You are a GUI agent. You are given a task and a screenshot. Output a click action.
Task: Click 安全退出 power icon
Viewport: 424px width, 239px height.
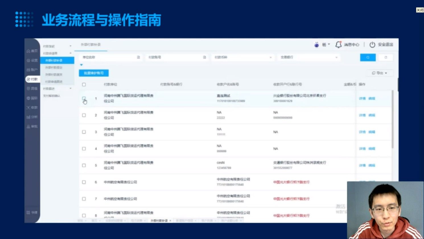coord(372,45)
